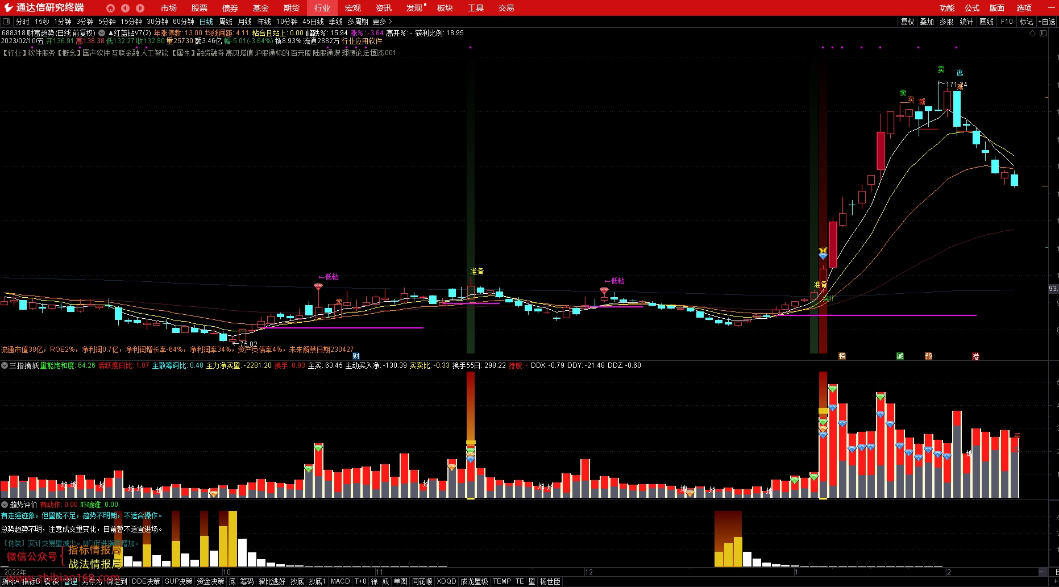Open F10 company info
1059x587 pixels.
click(1007, 22)
